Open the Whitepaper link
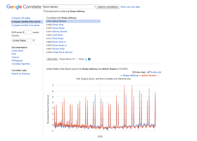Image resolution: width=197 pixels, height=141 pixels. coord(17,60)
